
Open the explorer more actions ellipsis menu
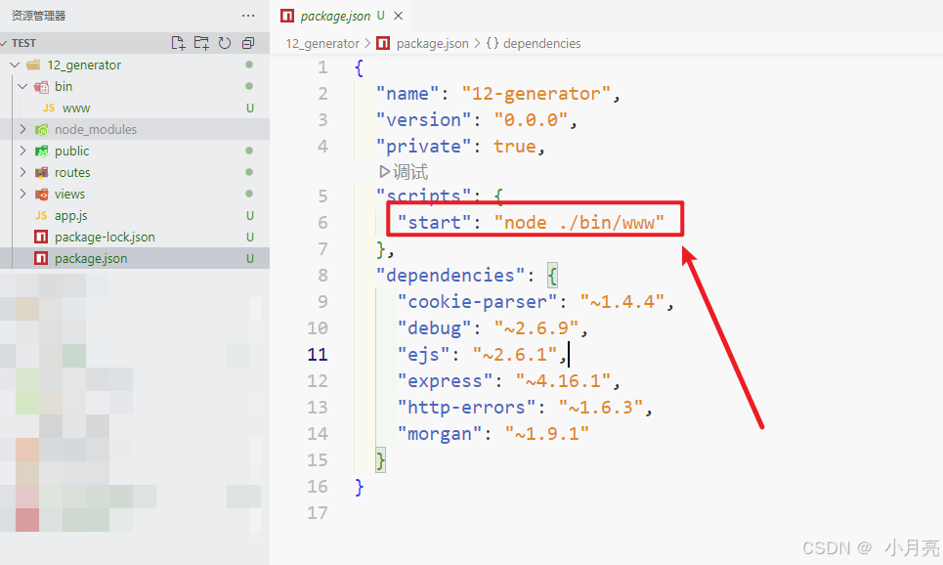(x=248, y=16)
